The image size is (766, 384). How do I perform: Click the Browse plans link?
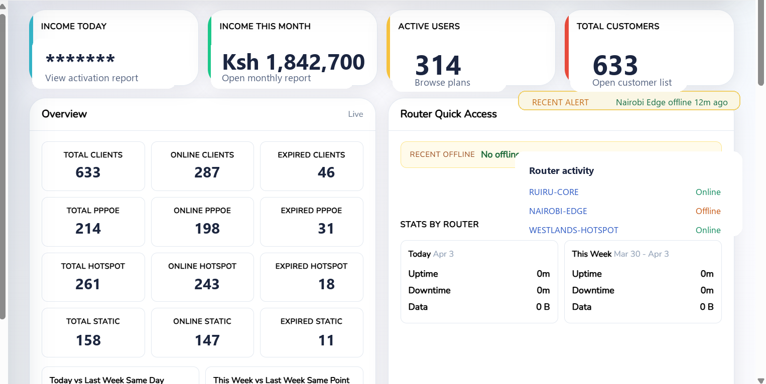(x=442, y=83)
